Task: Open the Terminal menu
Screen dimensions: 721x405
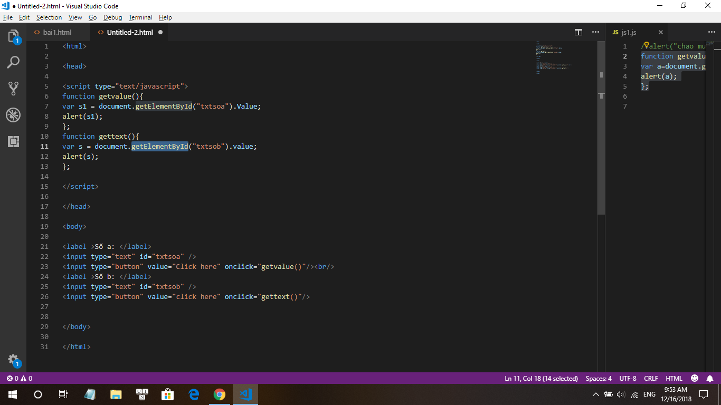Action: point(140,17)
